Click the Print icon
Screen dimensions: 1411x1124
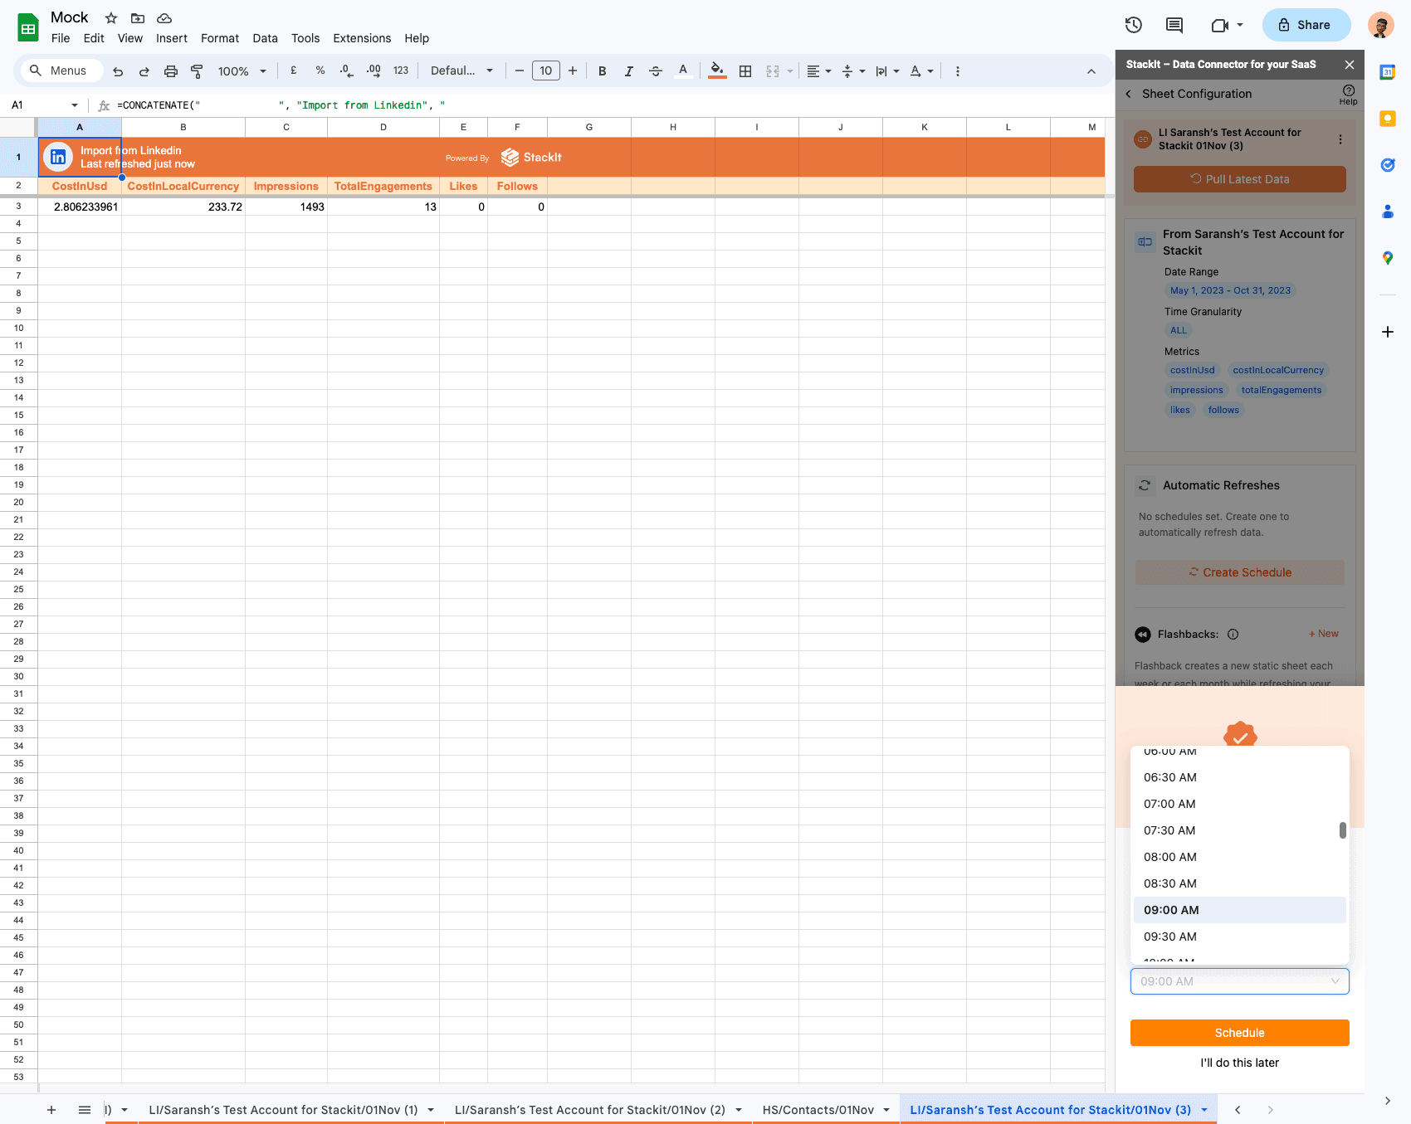point(171,71)
